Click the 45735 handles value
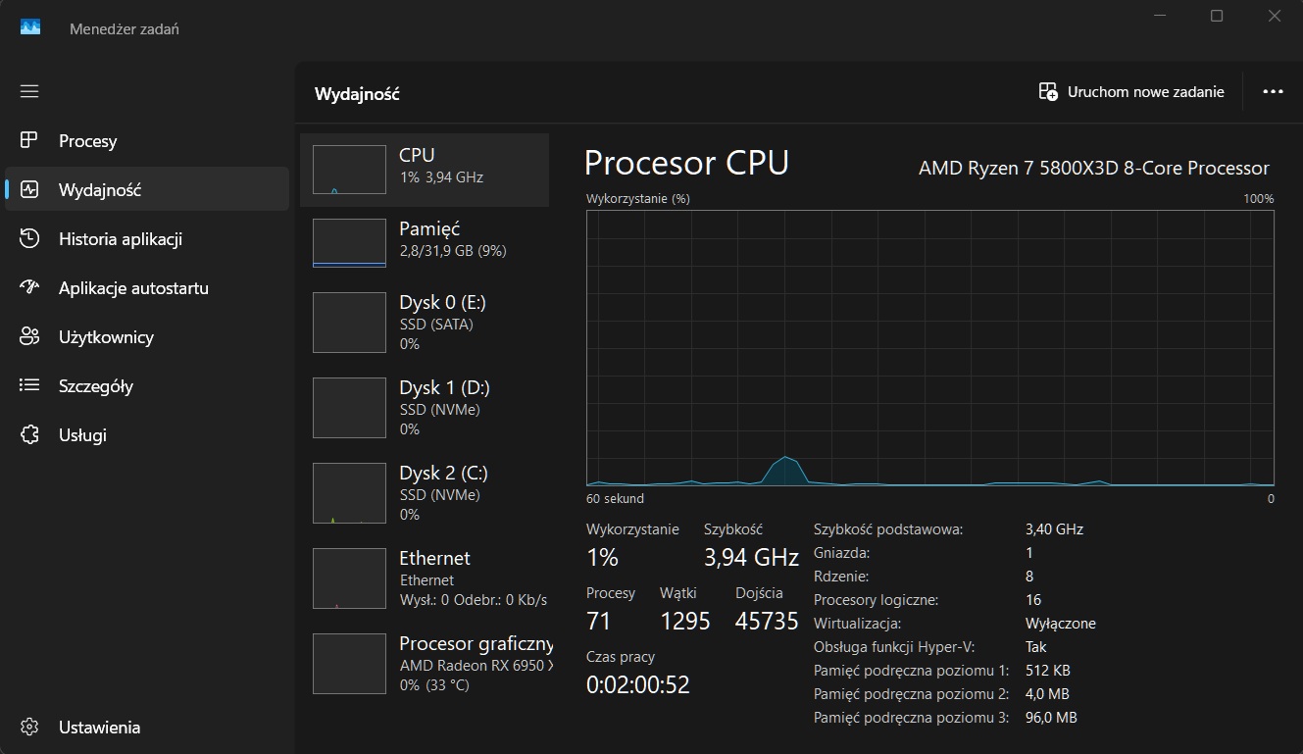Viewport: 1303px width, 754px height. 767,622
